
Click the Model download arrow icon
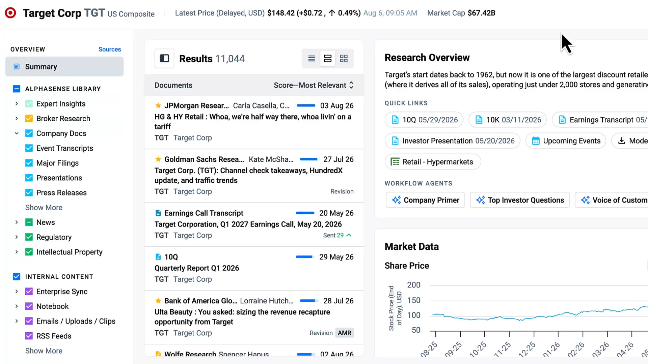(x=622, y=141)
